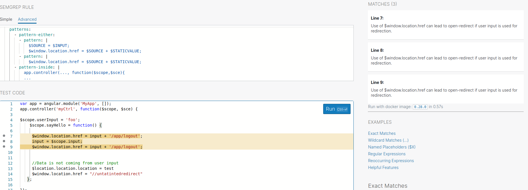Open the Regular Expressions example
The width and height of the screenshot is (528, 190).
(387, 154)
